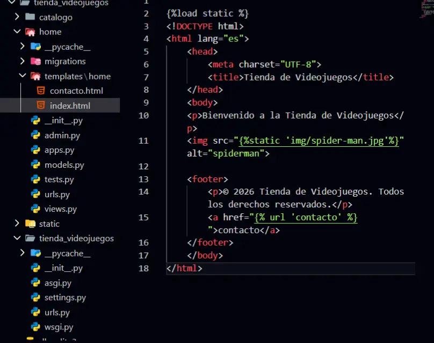Click the static folder icon
Screen dimensions: 434x343
coord(30,223)
